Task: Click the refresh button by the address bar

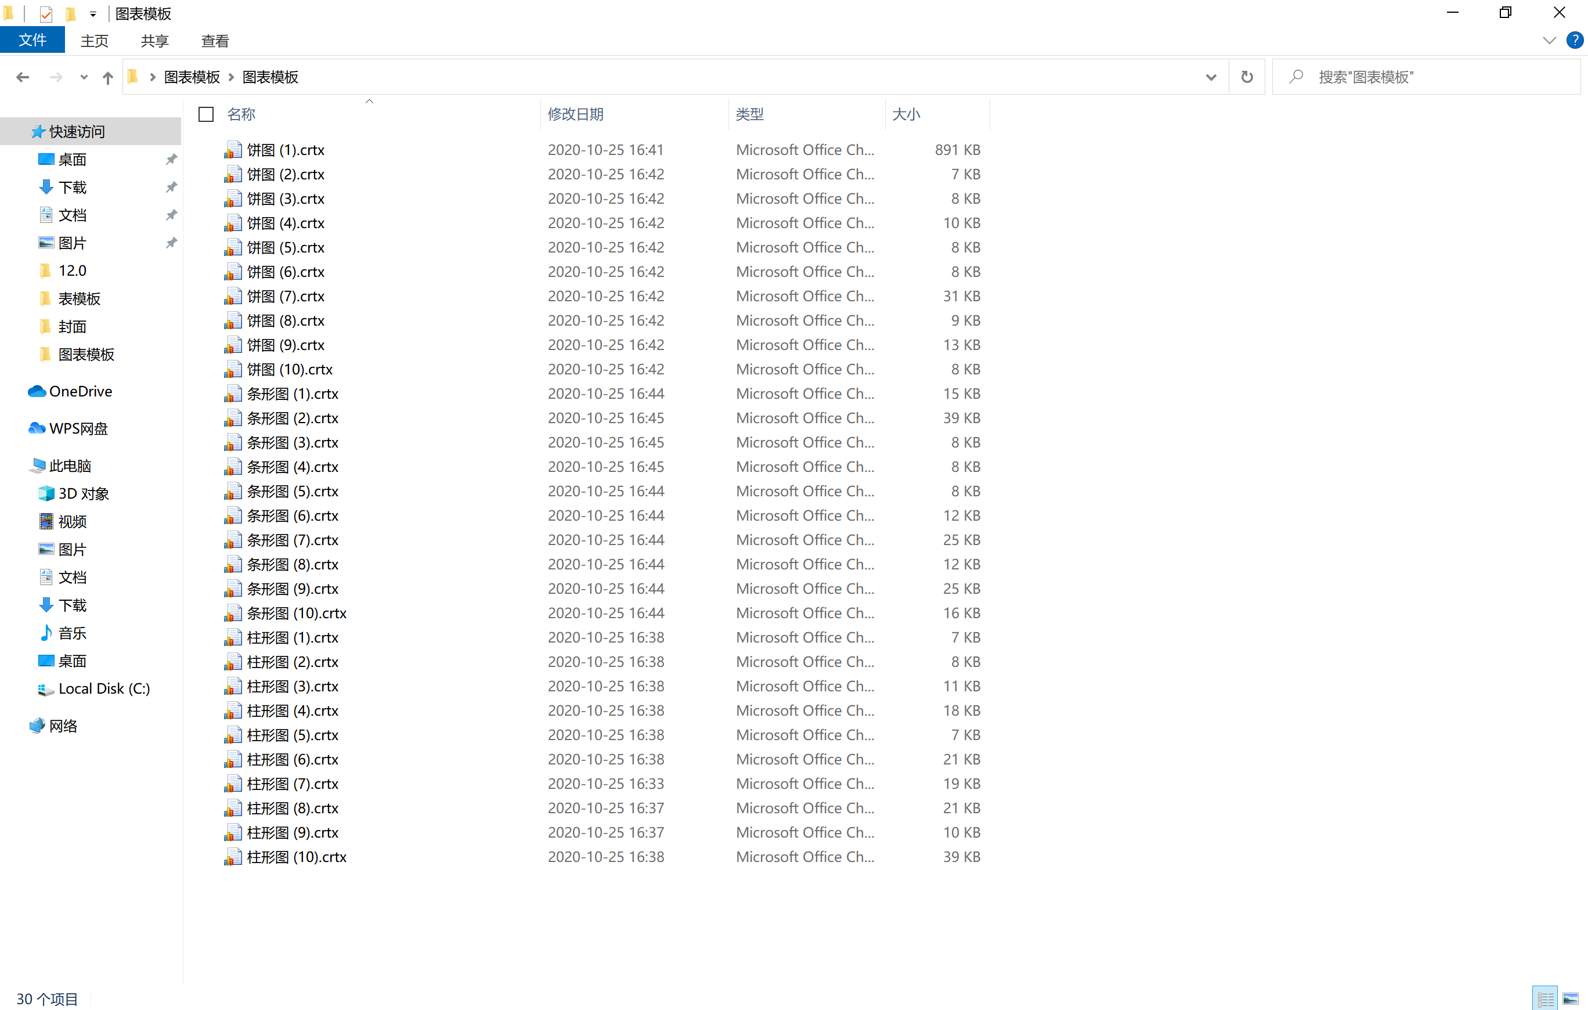Action: pos(1246,77)
